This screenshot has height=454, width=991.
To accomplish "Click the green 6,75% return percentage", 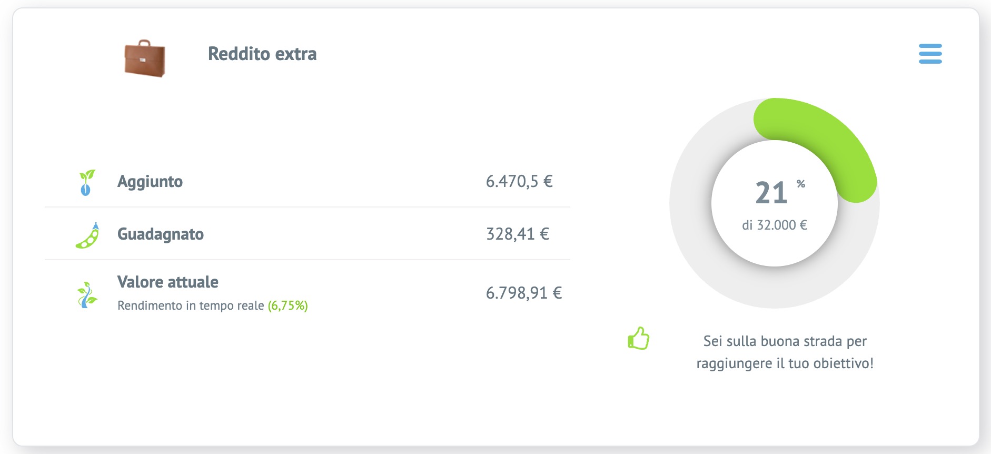I will [x=288, y=305].
